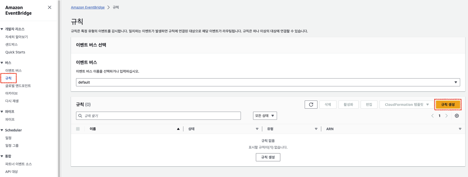Open the table preferences gear icon
This screenshot has width=468, height=177.
pyautogui.click(x=457, y=116)
